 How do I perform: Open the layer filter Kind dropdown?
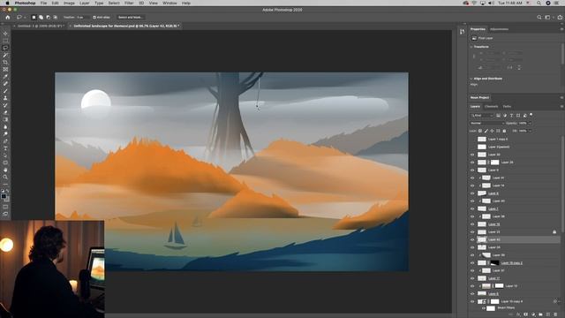coord(481,116)
